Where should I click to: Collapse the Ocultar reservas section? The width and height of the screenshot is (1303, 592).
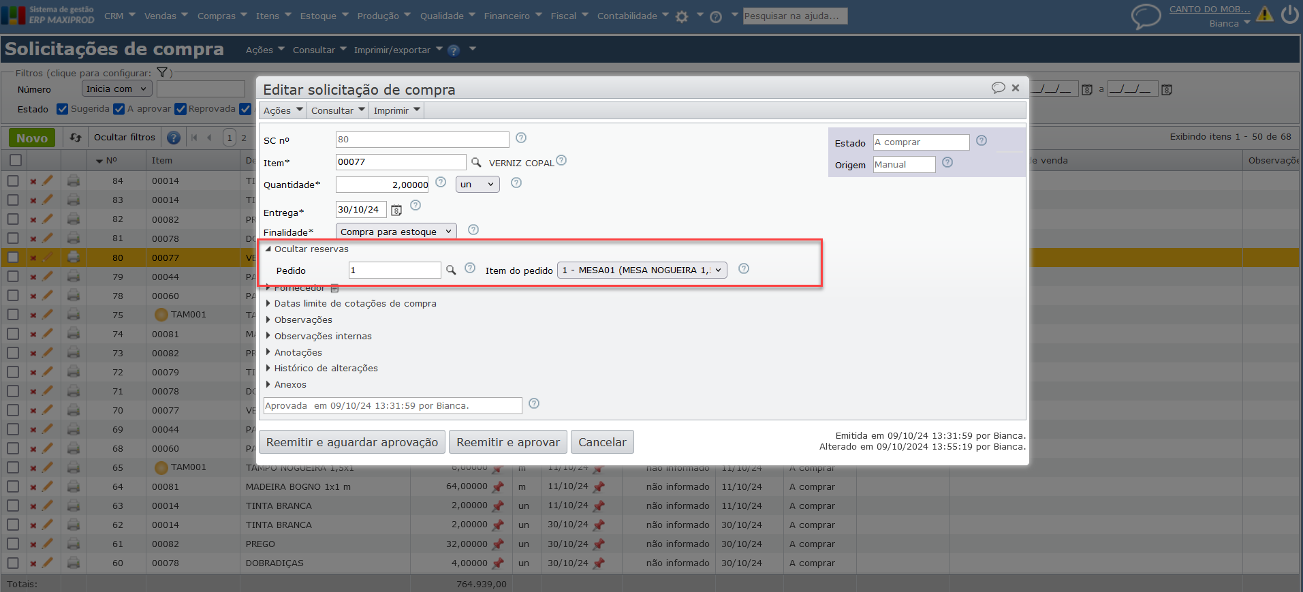tap(307, 249)
